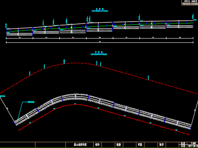Click the white diagonal line at plan left end
The height and width of the screenshot is (148, 198).
point(7,109)
